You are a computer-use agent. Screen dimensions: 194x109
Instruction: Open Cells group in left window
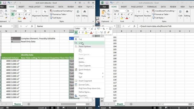coord(78,14)
